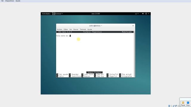This screenshot has height=107, width=191.
Task: Click the power icon in GNOME top bar
Action: pyautogui.click(x=146, y=14)
